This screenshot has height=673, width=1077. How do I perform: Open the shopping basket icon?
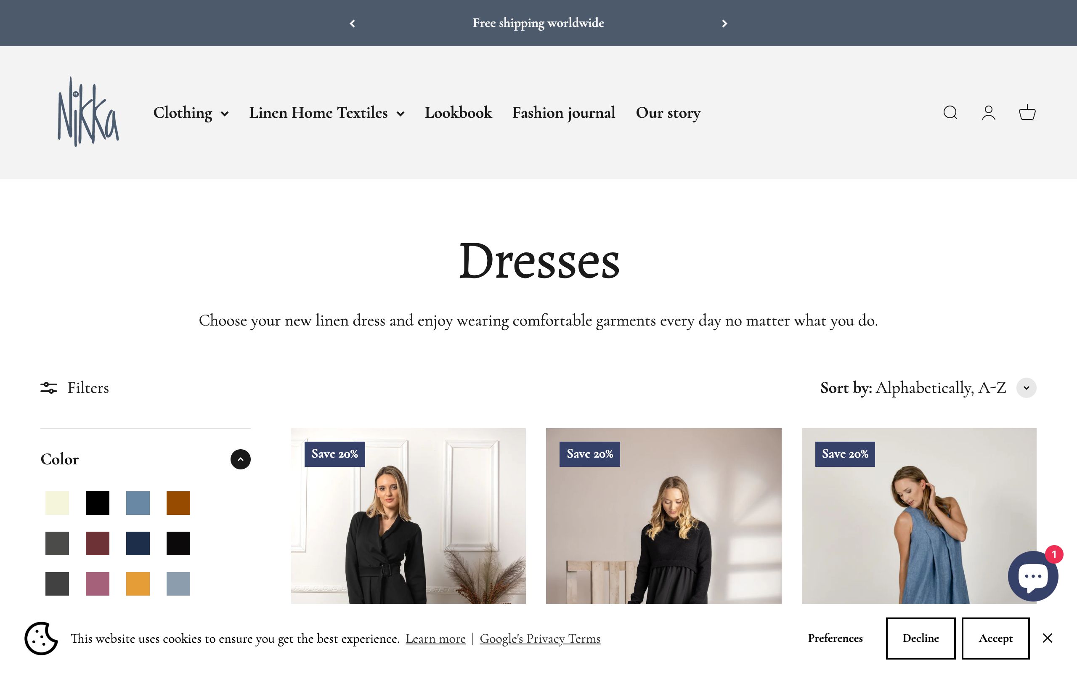tap(1027, 113)
